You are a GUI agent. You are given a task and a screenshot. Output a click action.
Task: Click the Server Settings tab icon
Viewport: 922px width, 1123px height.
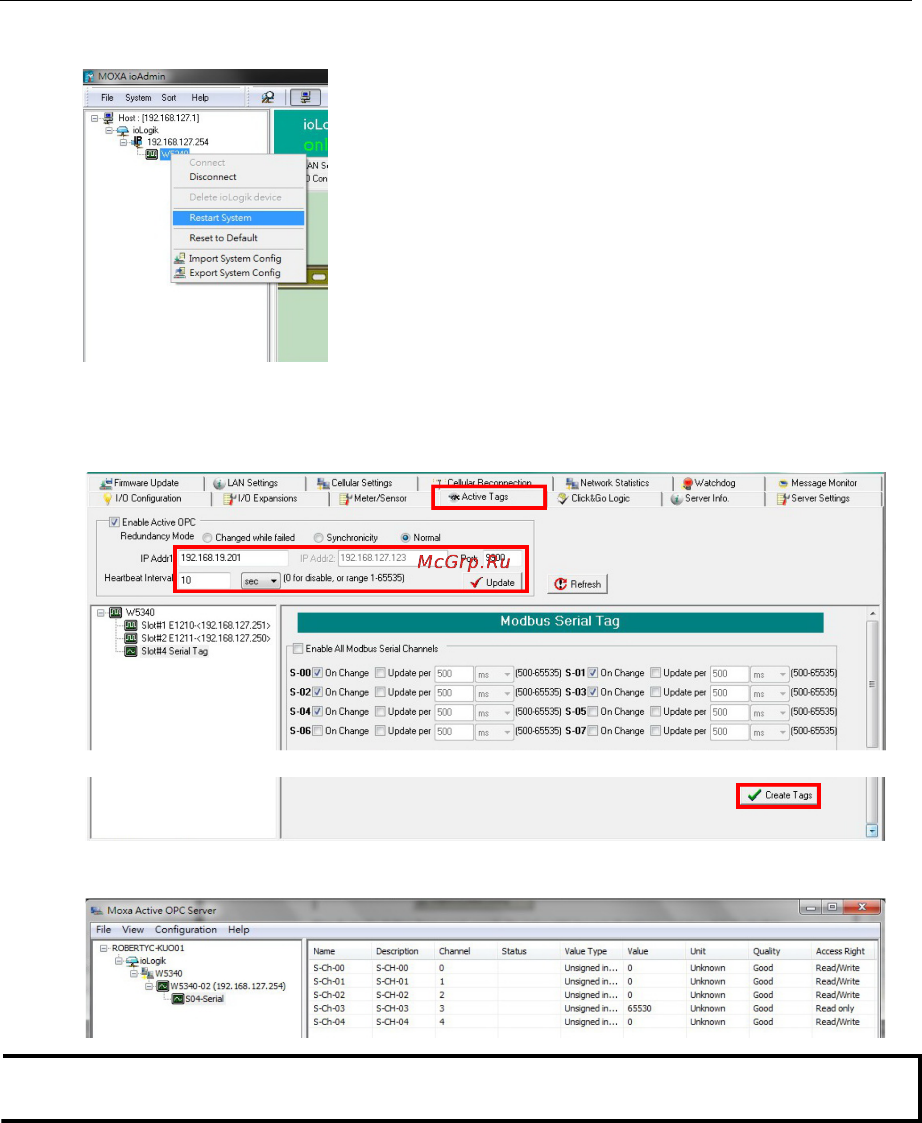tap(783, 498)
